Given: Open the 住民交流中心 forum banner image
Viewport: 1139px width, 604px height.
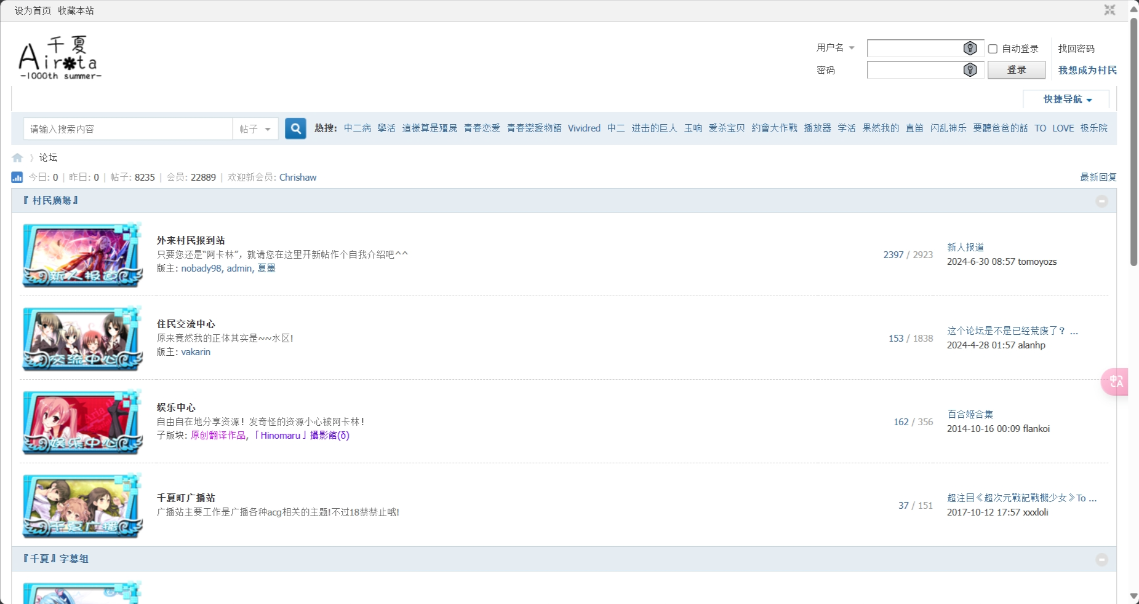Looking at the screenshot, I should tap(82, 338).
